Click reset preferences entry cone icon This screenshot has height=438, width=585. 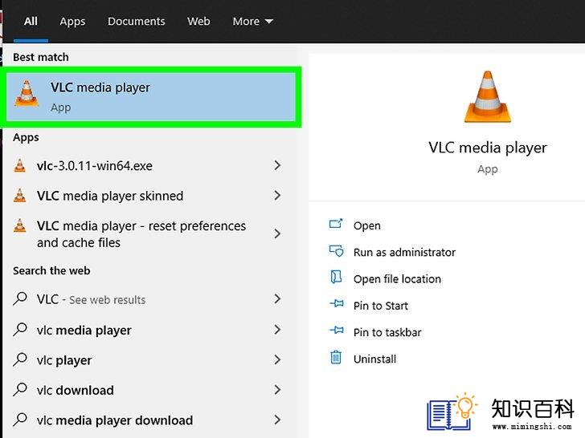20,225
